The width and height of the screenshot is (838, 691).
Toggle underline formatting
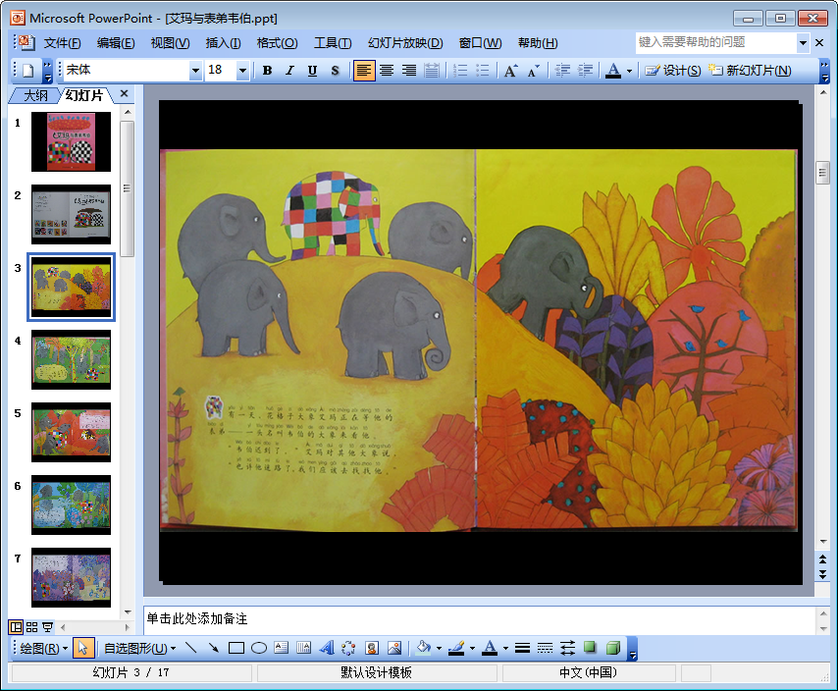click(312, 71)
